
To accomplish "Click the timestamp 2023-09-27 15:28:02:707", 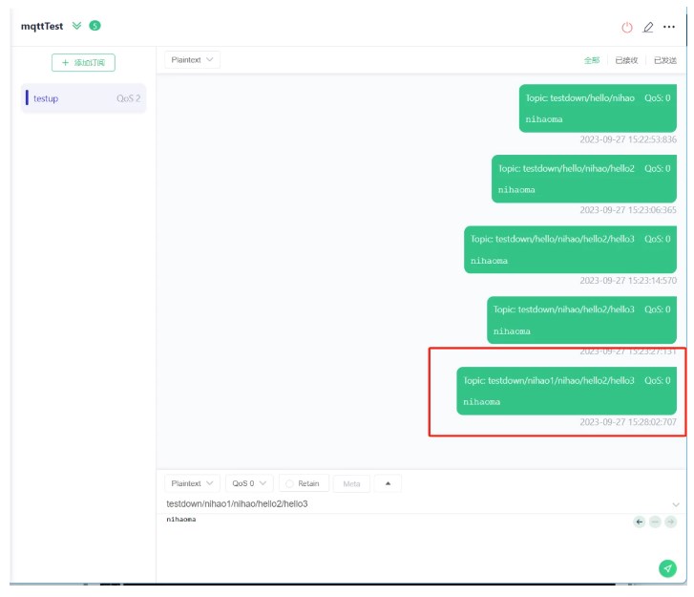I will click(628, 422).
